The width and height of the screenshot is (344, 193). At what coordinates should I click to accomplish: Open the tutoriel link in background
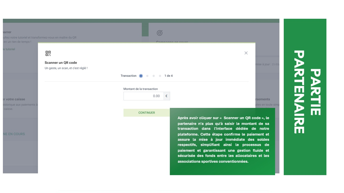click(9, 49)
